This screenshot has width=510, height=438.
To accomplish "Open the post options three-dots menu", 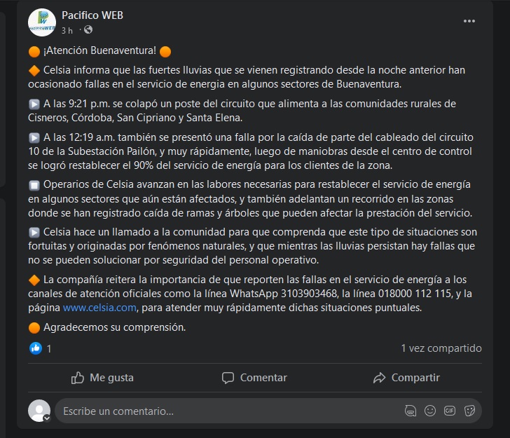I will (x=469, y=21).
